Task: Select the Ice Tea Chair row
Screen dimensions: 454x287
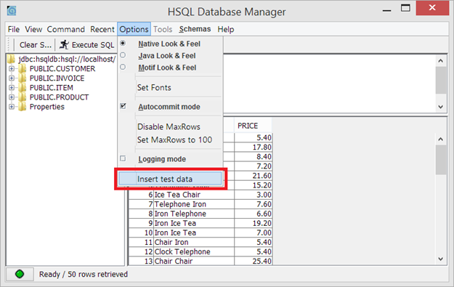Action: [x=200, y=195]
